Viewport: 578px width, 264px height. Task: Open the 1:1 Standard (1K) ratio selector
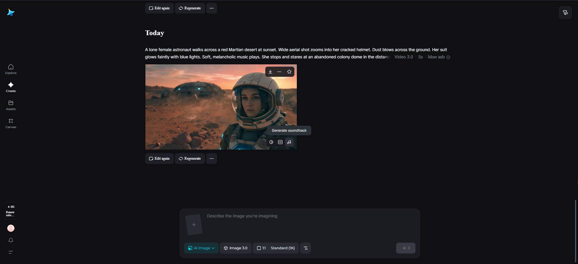(276, 248)
